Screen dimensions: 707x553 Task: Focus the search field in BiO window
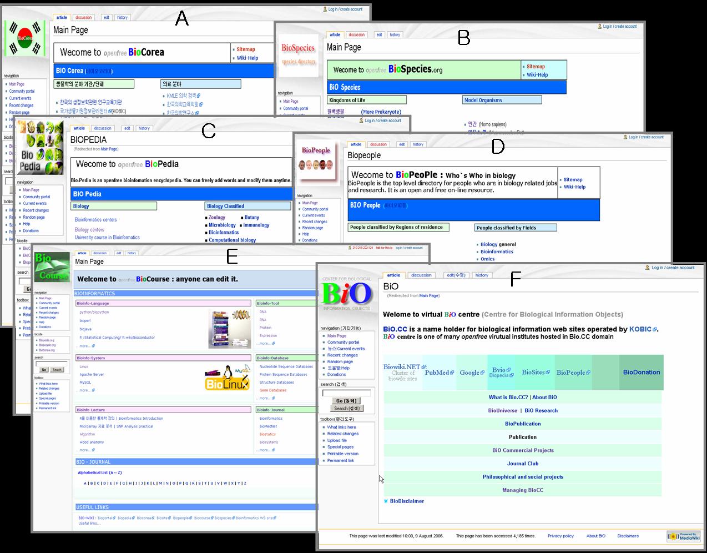(x=346, y=393)
